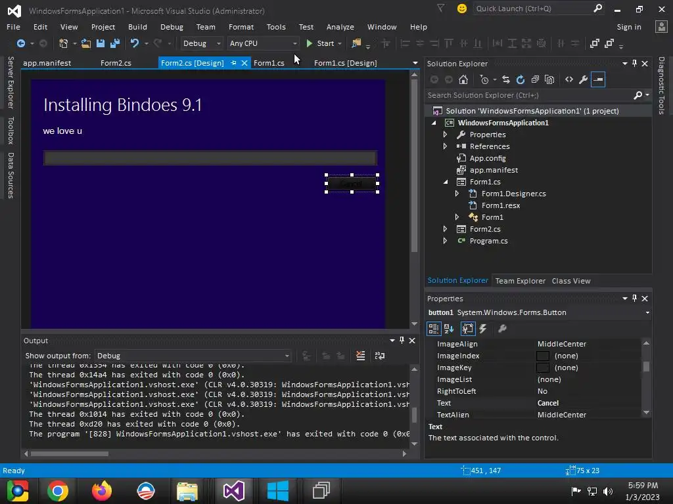This screenshot has width=673, height=504.
Task: Open the Server Explorer side tab
Action: click(11, 83)
